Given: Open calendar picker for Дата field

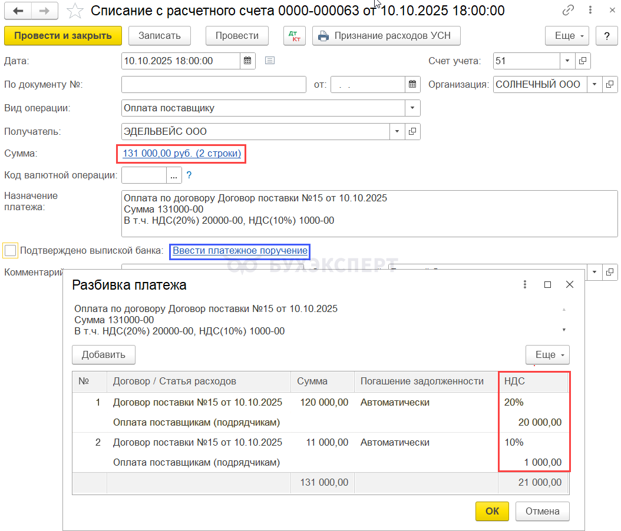Looking at the screenshot, I should click(x=248, y=61).
